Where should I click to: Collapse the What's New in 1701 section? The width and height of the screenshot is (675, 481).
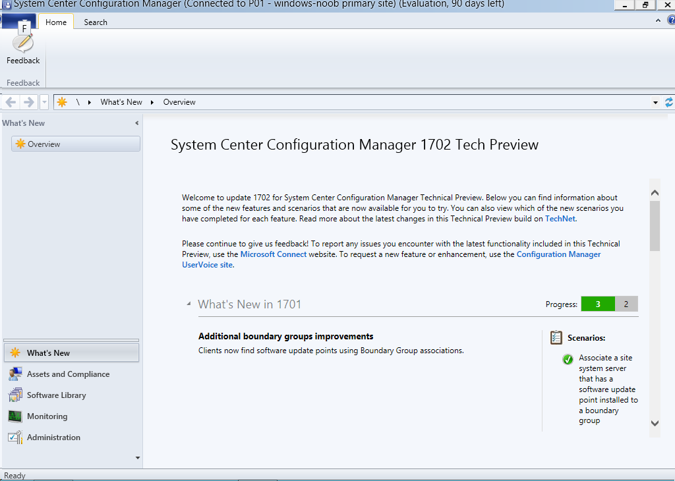[x=189, y=304]
